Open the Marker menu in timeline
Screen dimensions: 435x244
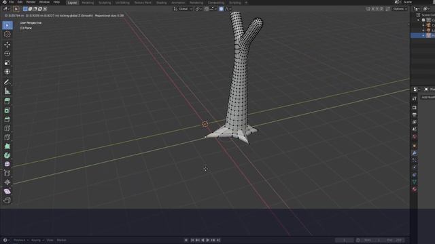coord(62,240)
